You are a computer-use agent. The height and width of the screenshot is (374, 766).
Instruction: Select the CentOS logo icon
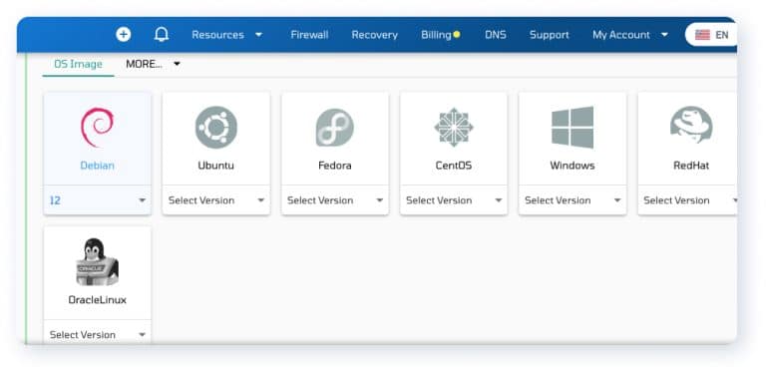454,128
